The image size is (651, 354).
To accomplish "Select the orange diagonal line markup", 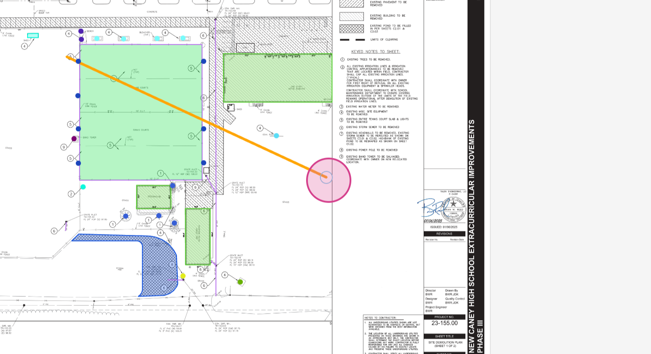I will (196, 117).
